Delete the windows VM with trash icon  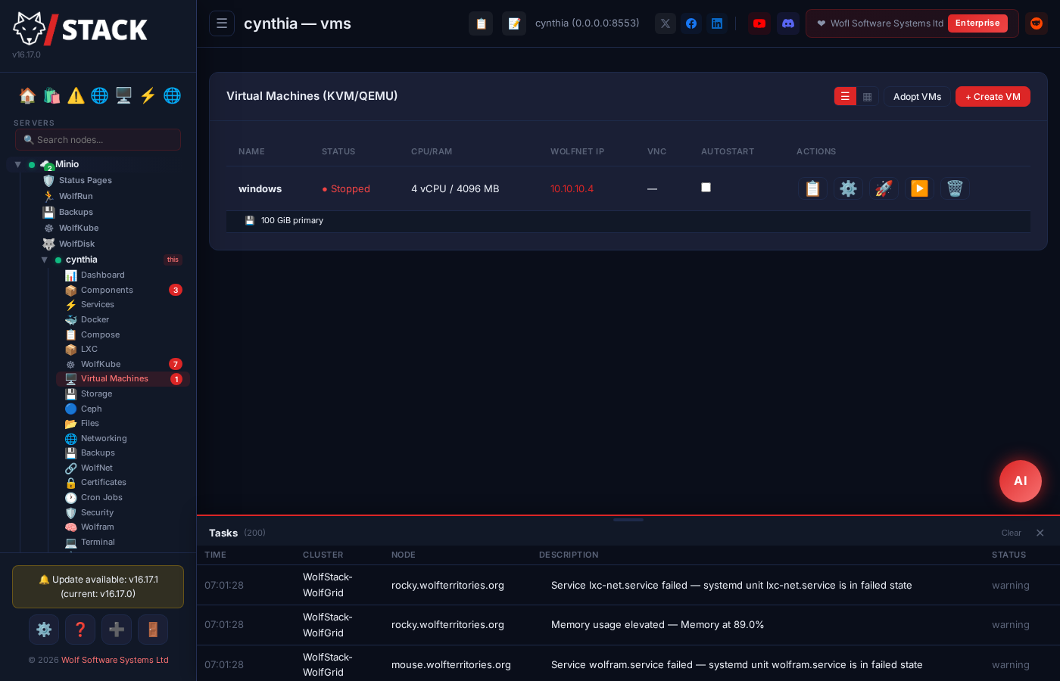[955, 188]
